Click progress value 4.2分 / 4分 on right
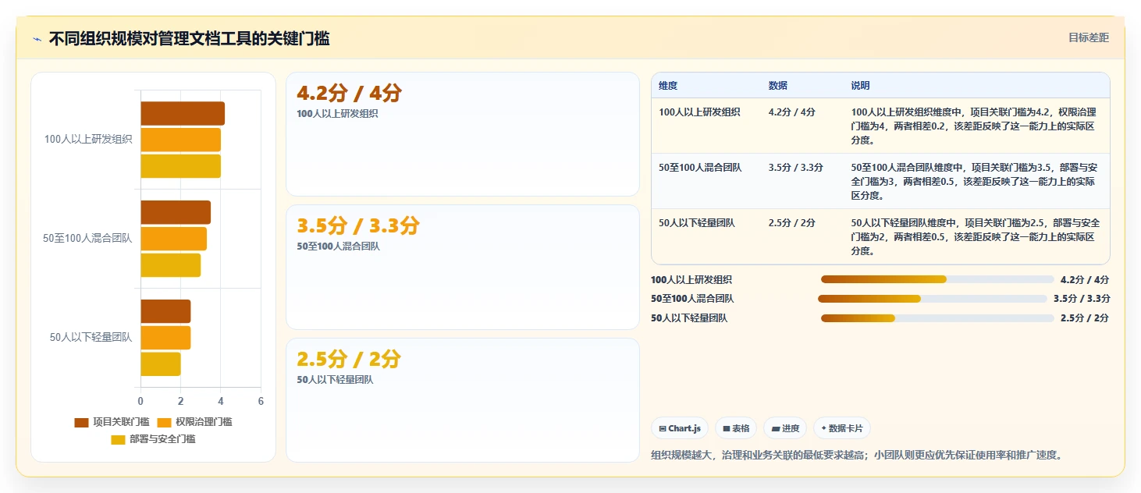The image size is (1141, 493). coord(1085,279)
